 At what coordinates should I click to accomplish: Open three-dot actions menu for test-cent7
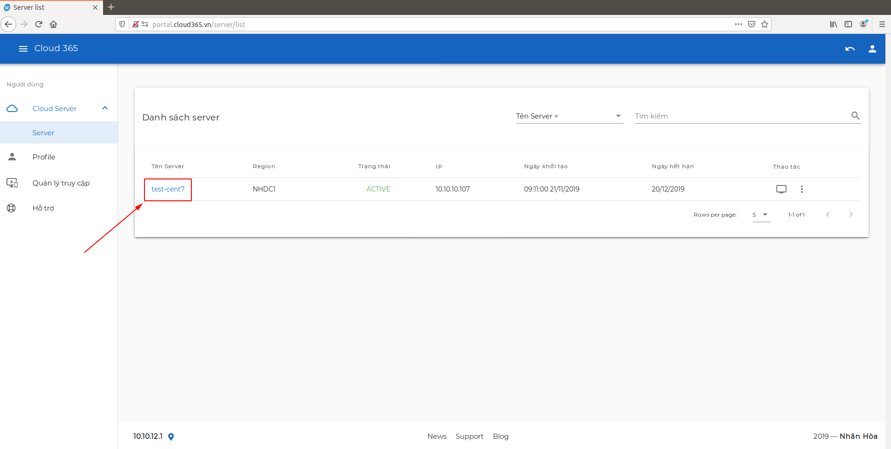(x=802, y=189)
